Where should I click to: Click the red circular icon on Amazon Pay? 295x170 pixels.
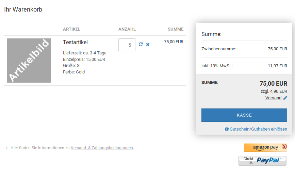(x=284, y=147)
